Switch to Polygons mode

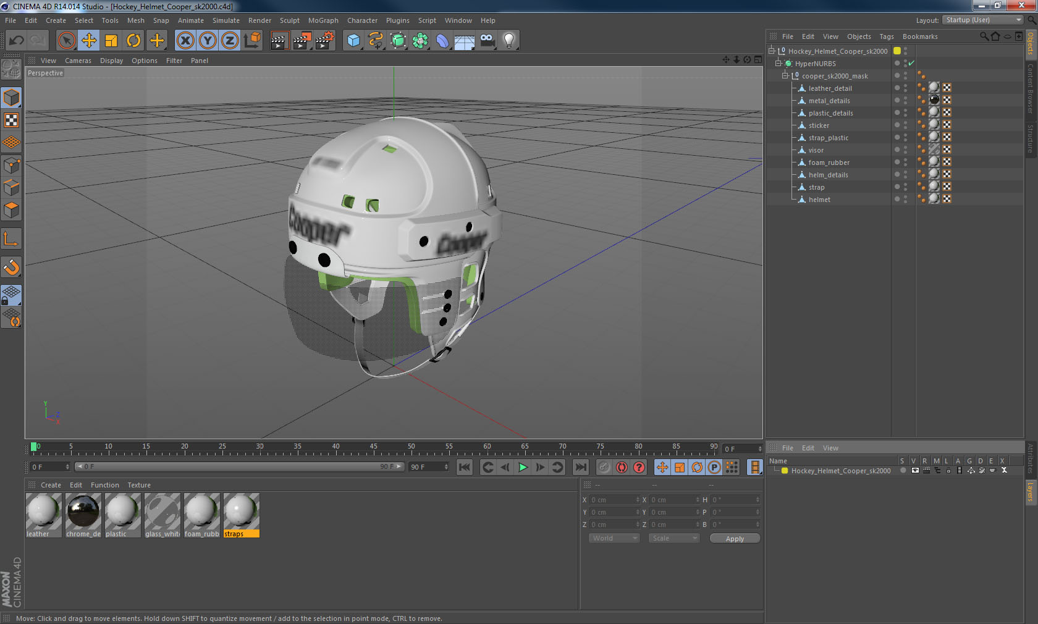tap(12, 210)
